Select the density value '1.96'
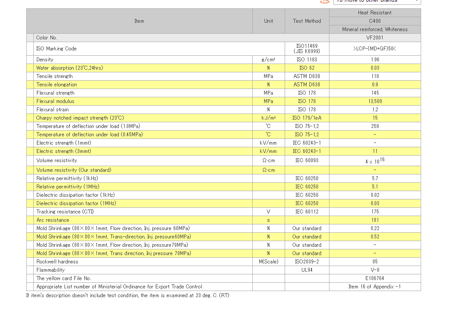The width and height of the screenshot is (465, 309). (x=375, y=60)
